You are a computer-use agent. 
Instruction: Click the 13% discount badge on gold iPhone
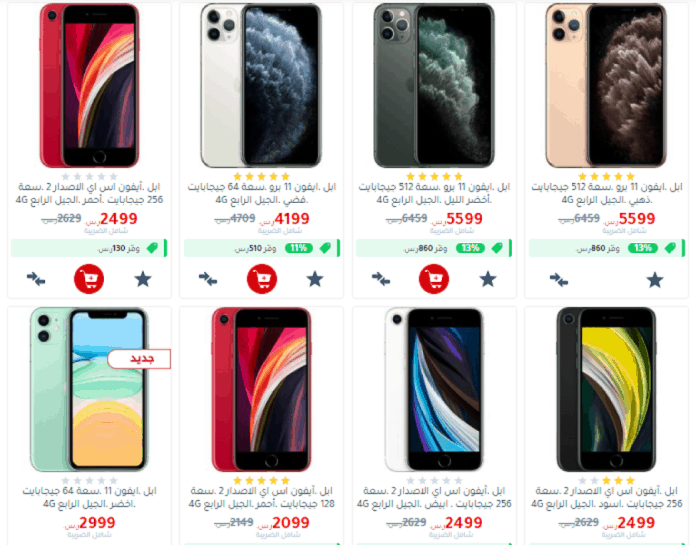click(x=642, y=248)
